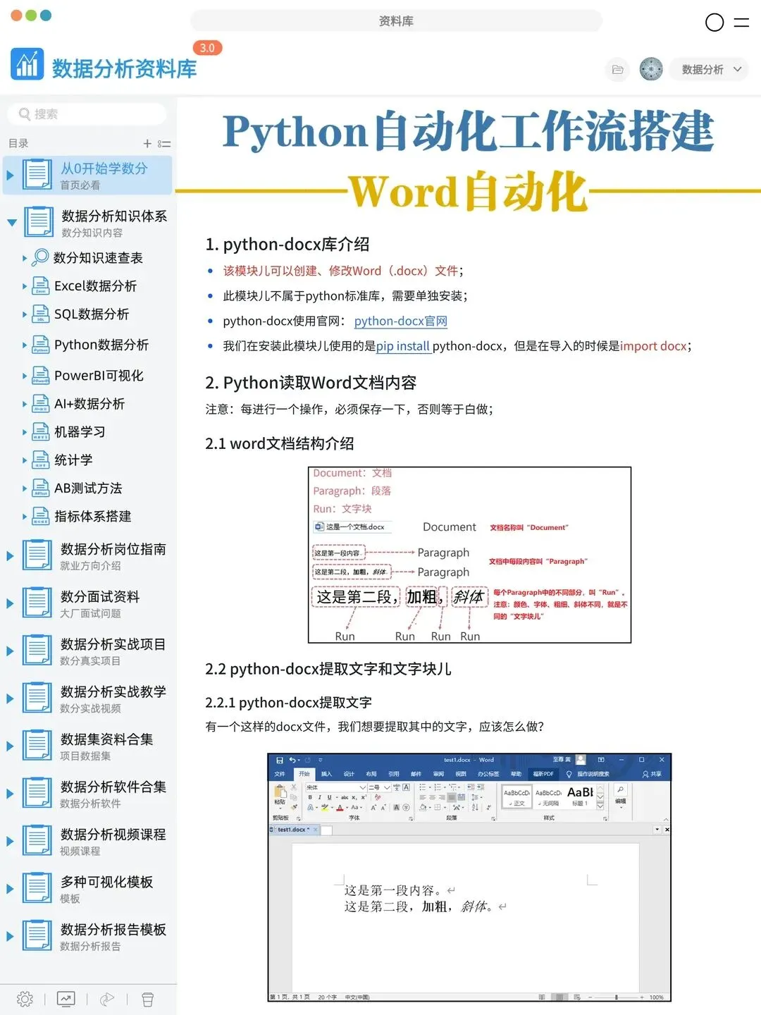
Task: Click the 数据分析资料库 chart logo icon
Action: [x=27, y=64]
